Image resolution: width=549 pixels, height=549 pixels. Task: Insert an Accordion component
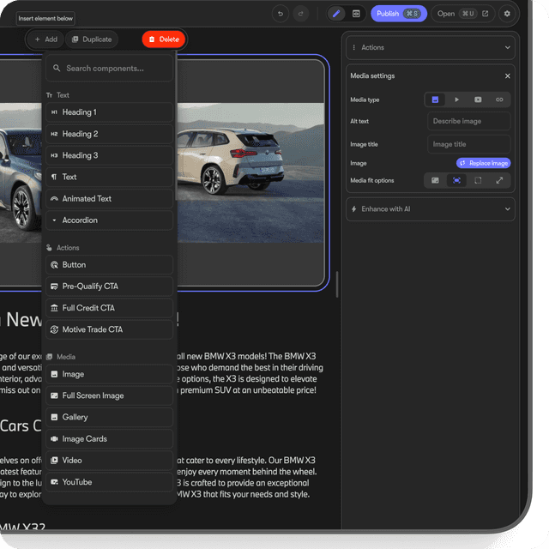click(x=109, y=220)
